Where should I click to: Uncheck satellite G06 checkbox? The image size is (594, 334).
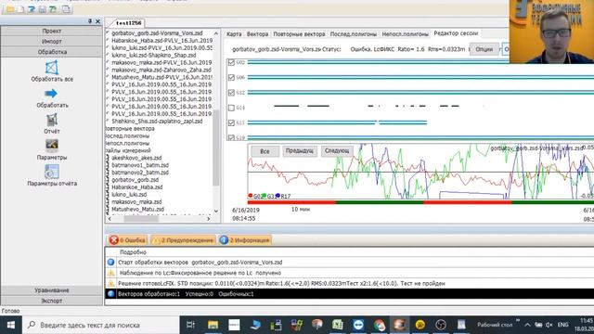coord(231,77)
